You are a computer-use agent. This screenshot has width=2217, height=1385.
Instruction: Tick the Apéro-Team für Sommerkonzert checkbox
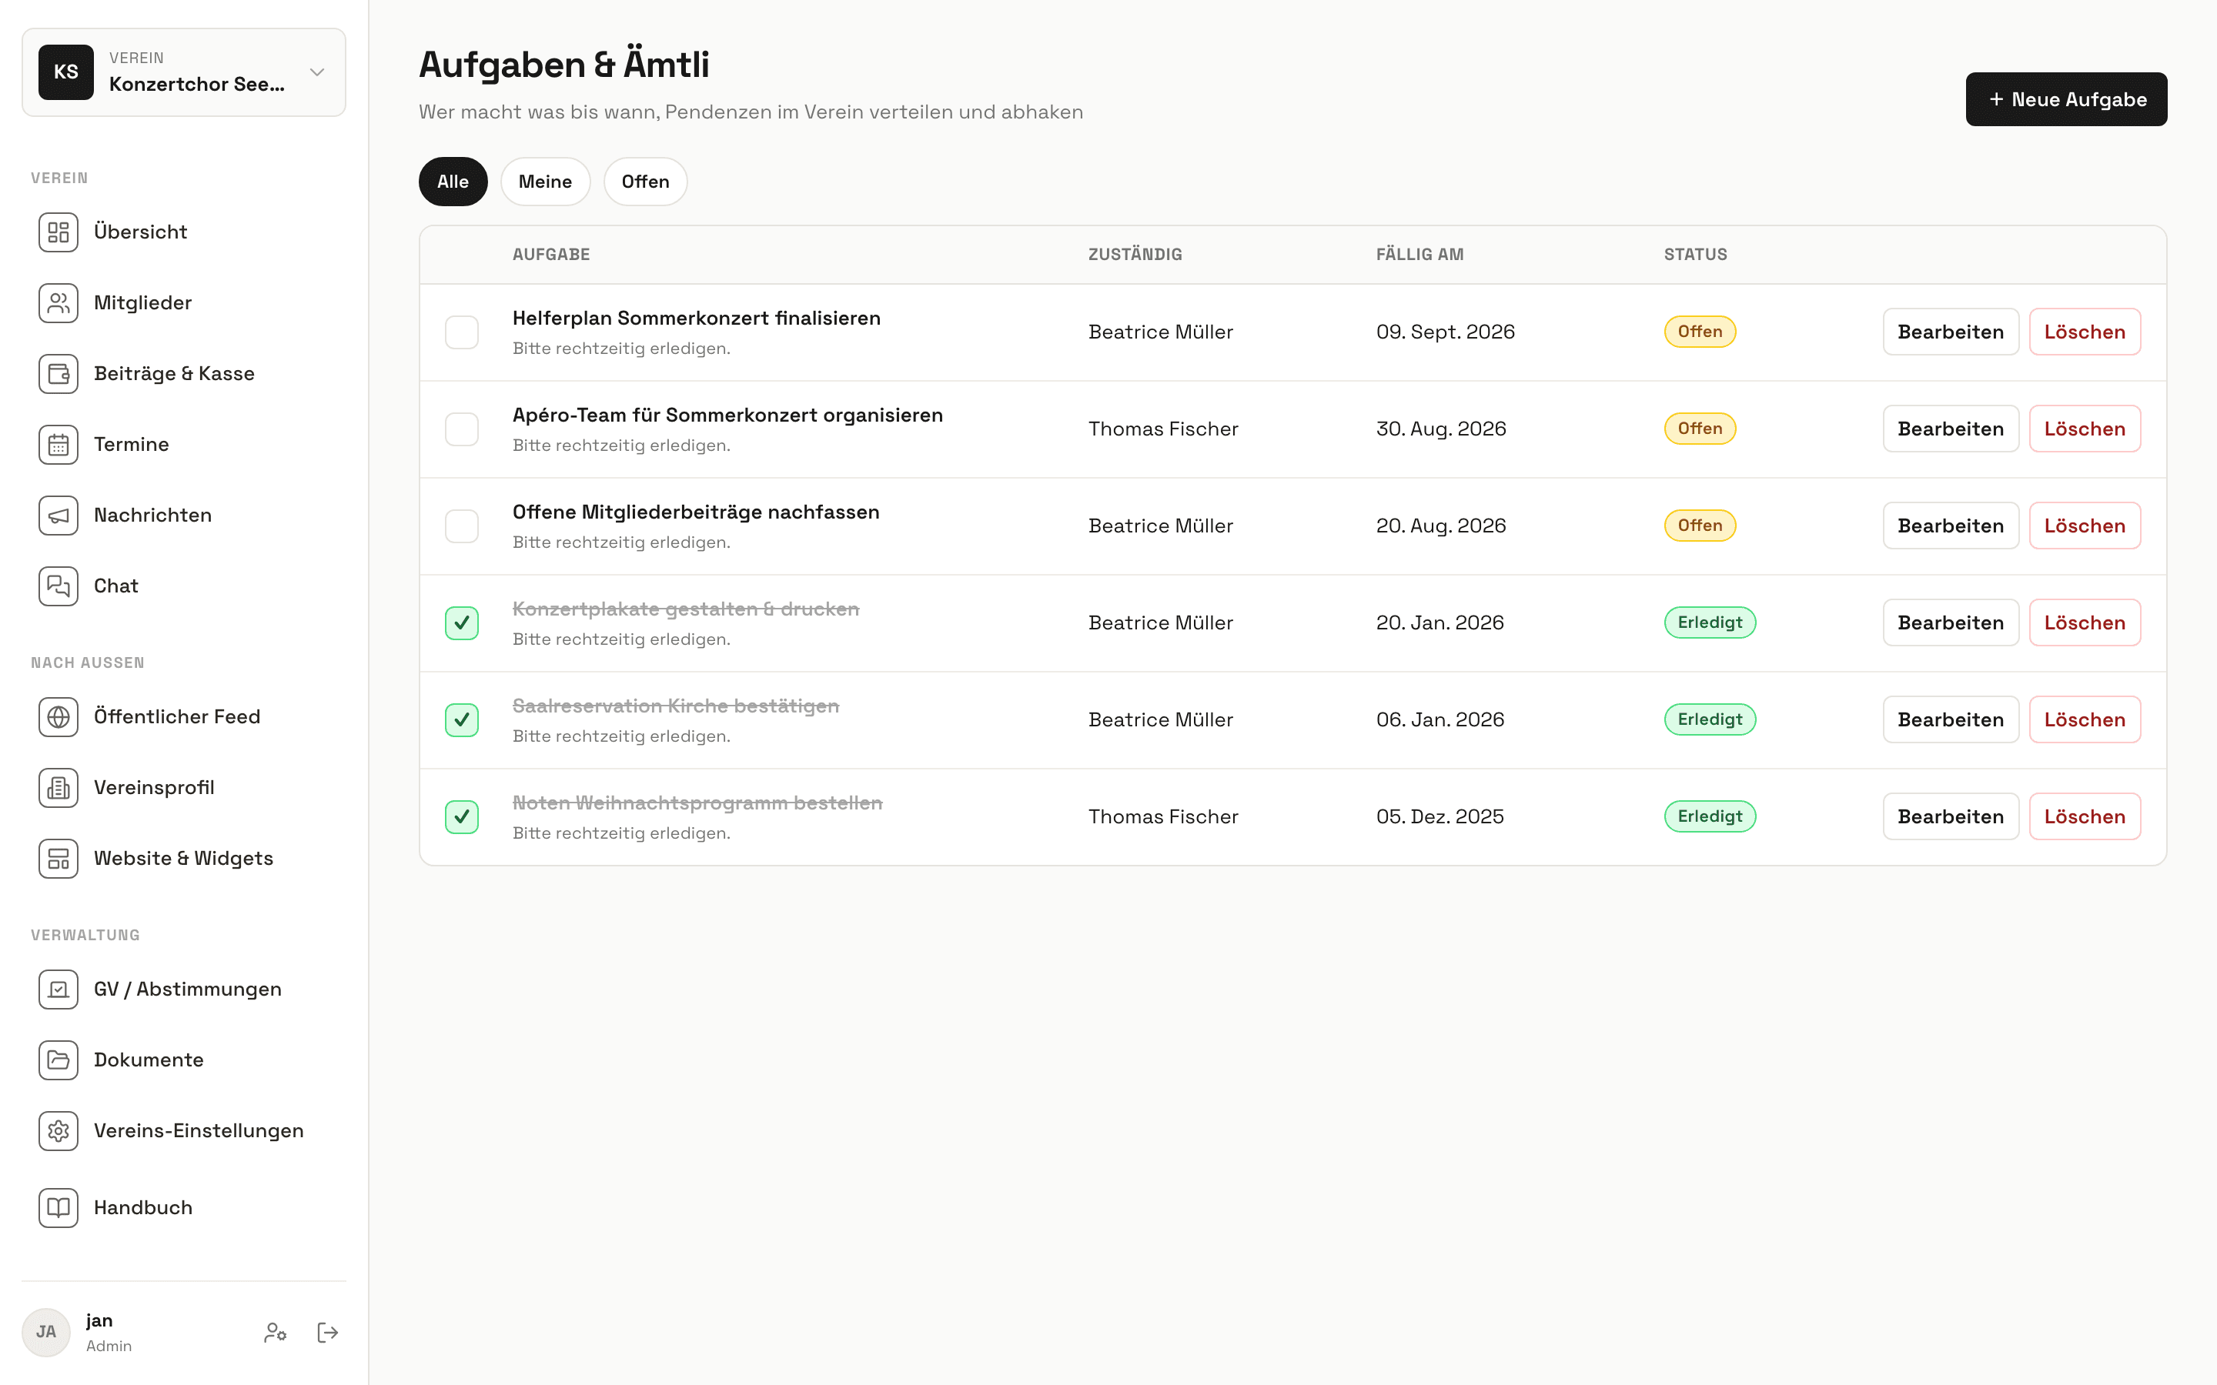pos(462,429)
